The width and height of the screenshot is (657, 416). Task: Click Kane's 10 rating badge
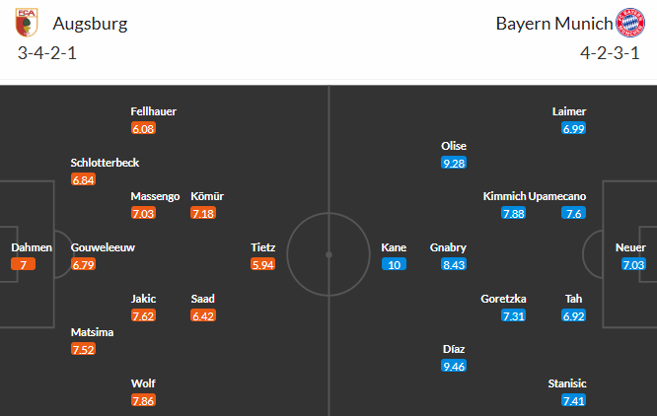[x=394, y=264]
